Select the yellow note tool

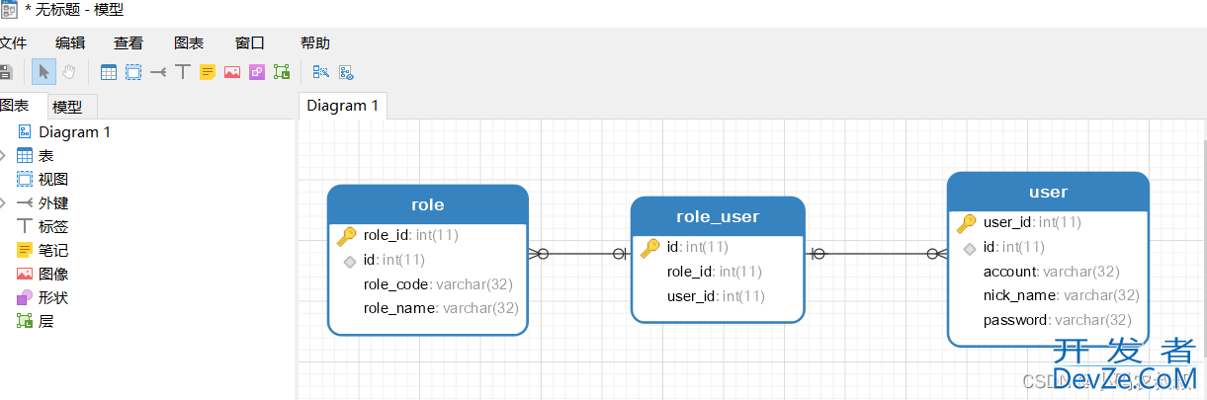tap(208, 72)
